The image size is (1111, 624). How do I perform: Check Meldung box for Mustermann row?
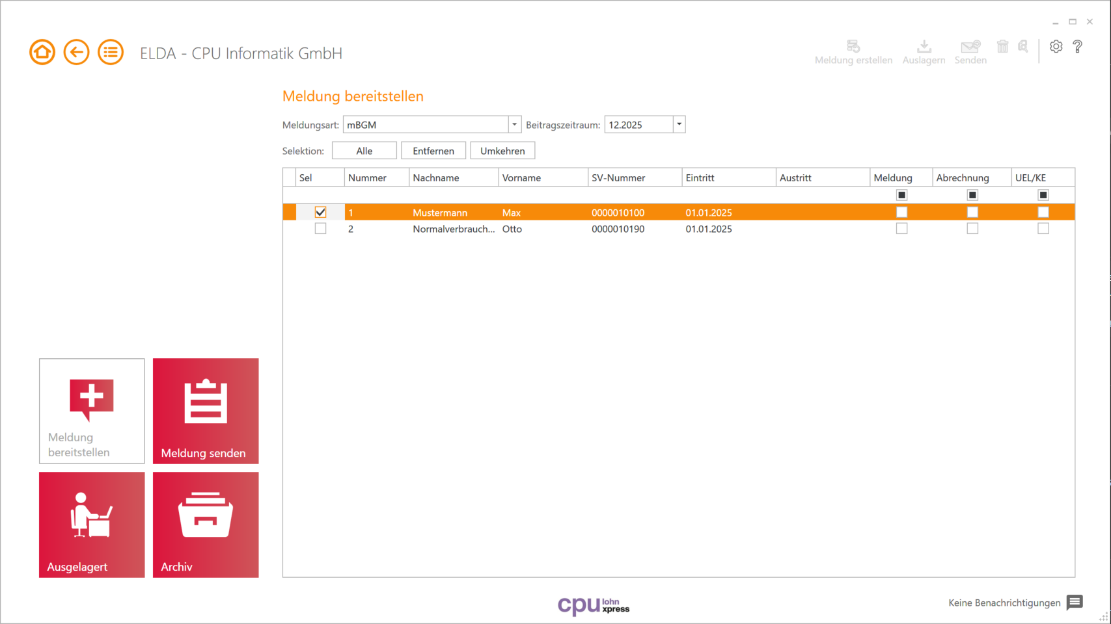[x=901, y=212]
